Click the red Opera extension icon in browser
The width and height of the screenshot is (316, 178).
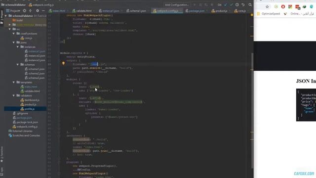click(x=283, y=6)
